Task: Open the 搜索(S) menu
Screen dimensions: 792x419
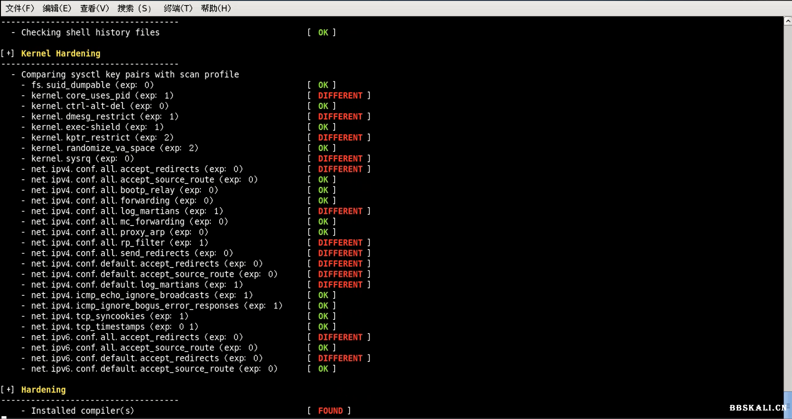Action: click(134, 8)
